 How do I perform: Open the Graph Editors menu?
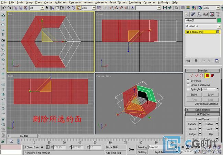click(x=118, y=2)
